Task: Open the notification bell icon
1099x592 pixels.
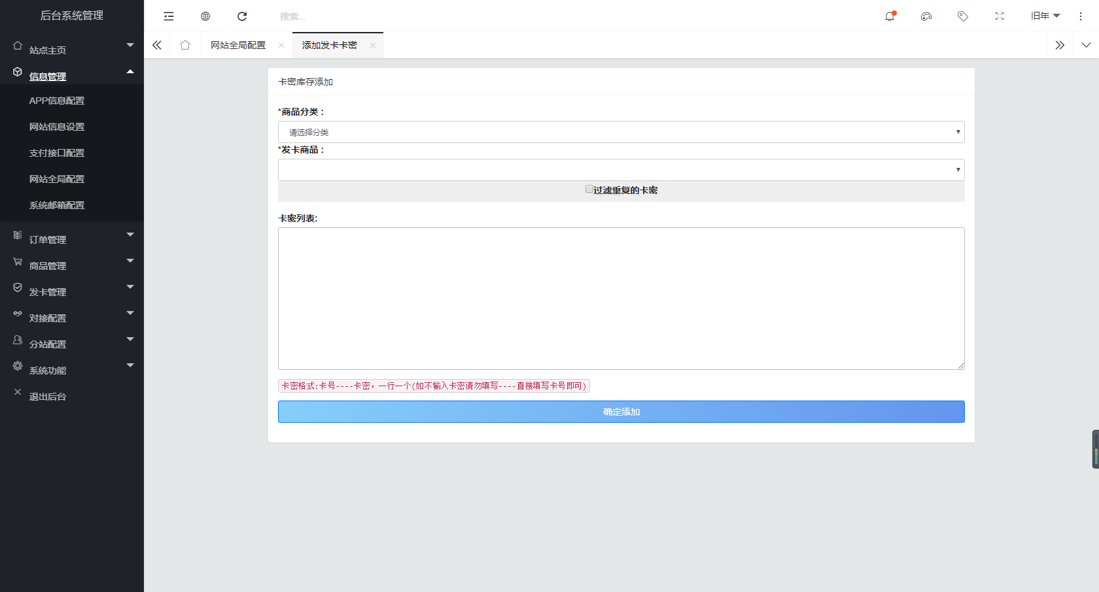Action: tap(890, 16)
